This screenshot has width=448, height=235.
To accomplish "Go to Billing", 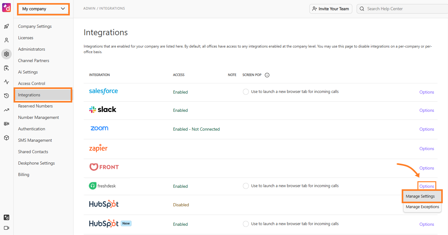I will [x=23, y=174].
